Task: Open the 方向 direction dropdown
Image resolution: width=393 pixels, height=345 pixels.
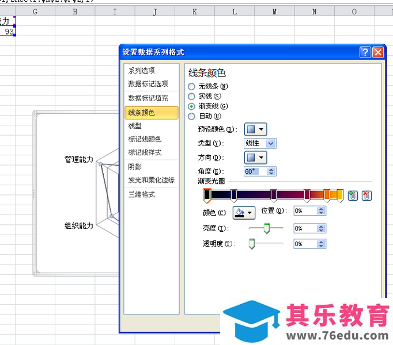Action: click(x=255, y=158)
